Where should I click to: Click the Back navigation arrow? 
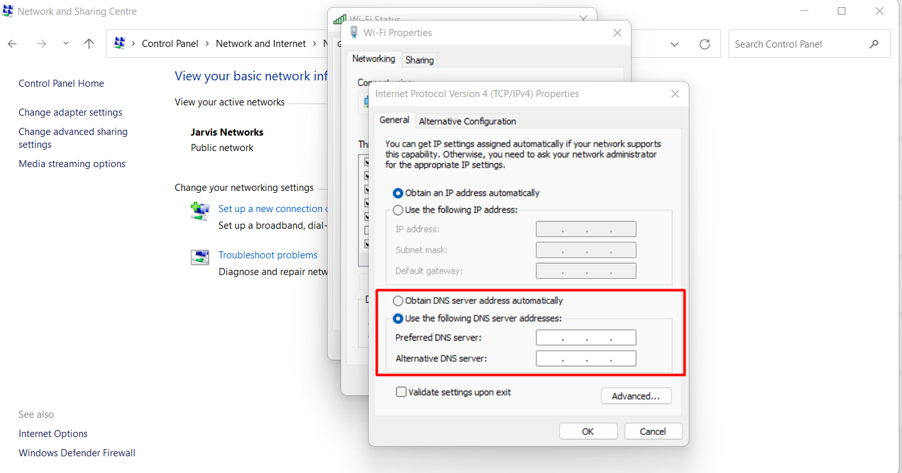pos(12,44)
